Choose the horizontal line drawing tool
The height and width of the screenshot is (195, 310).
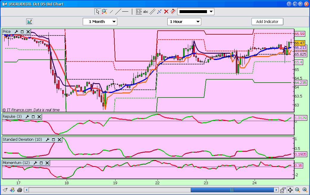[x=125, y=12]
